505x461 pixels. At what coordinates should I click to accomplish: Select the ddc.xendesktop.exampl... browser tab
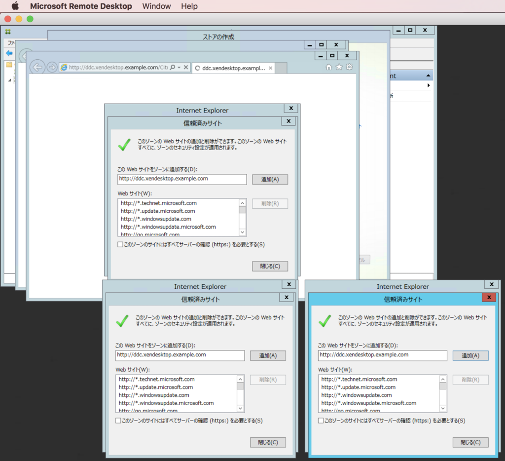[233, 68]
